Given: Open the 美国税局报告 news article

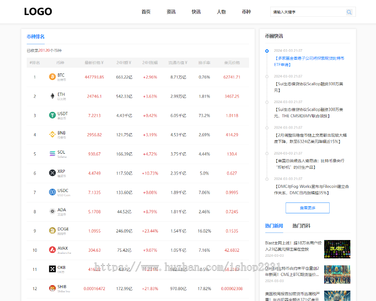Looking at the screenshot, I should click(x=292, y=296).
